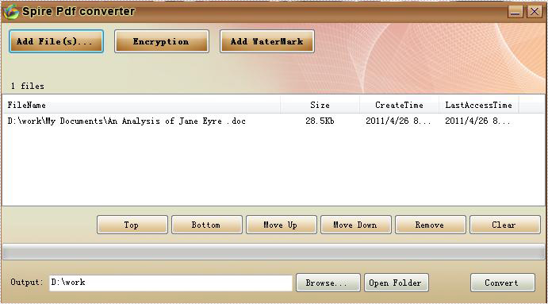Sort by the CreateTime column header
Viewport: 548px width, 304px height.
pos(399,105)
